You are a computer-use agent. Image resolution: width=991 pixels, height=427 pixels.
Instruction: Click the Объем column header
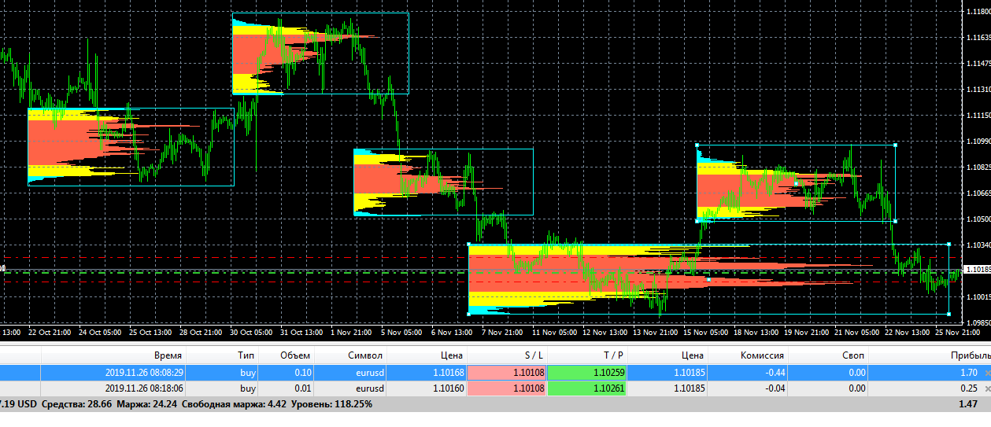[295, 355]
